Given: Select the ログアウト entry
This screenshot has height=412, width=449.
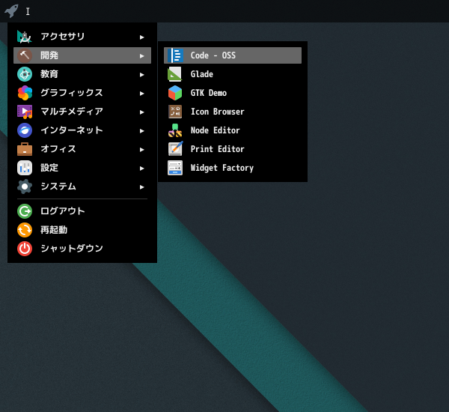Looking at the screenshot, I should click(62, 211).
